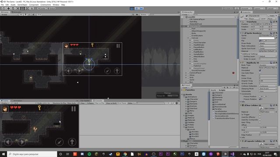Open the Windows Start menu
Screen dimensions: 280x157
tap(3, 154)
